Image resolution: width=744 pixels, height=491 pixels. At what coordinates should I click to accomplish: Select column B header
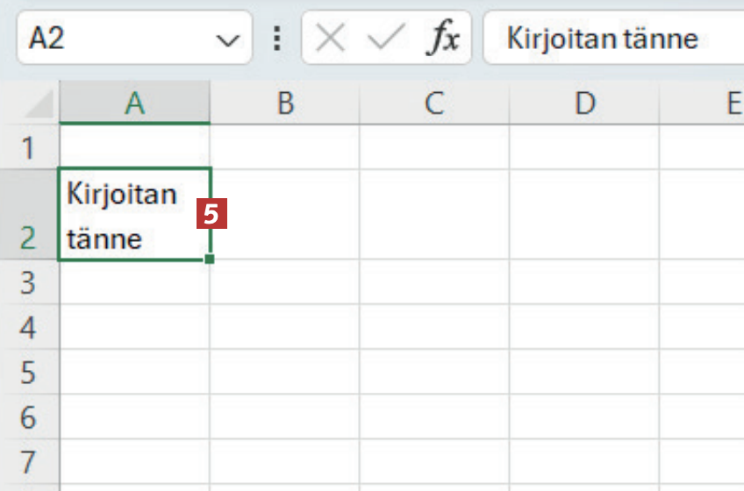284,104
